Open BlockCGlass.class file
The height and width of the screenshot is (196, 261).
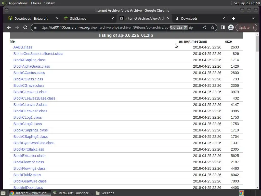point(28,79)
